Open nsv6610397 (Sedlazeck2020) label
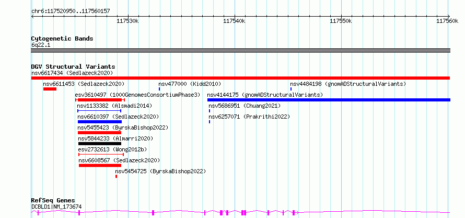This screenshot has width=465, height=218. (118, 117)
